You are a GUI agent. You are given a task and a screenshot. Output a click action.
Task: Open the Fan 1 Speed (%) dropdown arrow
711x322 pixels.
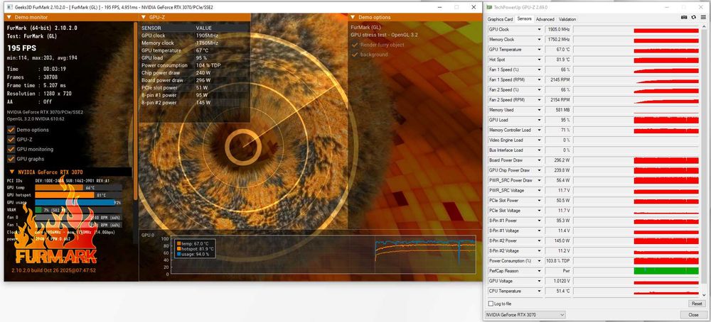tap(539, 70)
